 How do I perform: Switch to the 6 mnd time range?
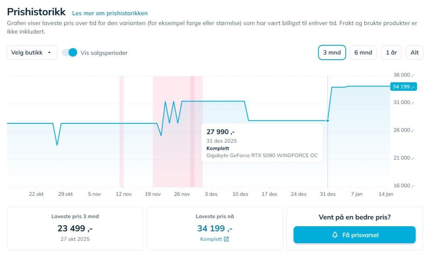point(363,53)
